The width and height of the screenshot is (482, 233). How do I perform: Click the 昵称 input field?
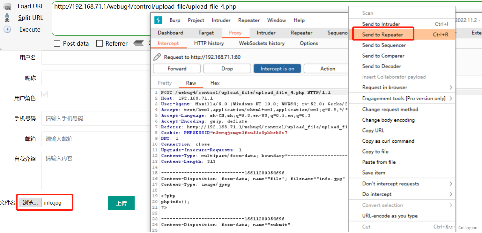(x=96, y=78)
